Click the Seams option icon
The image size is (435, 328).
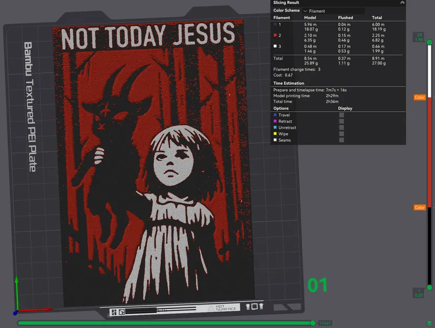(x=275, y=140)
